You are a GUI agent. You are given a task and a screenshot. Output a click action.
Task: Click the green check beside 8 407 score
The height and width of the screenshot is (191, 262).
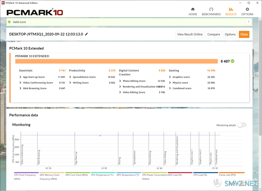point(232,61)
